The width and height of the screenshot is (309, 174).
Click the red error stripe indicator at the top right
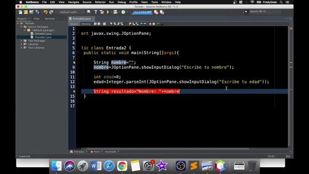[291, 29]
